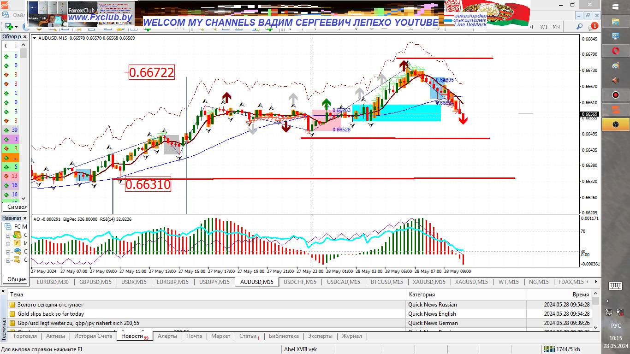Select the FC M root icon in Navigator
This screenshot has height=354, width=630.
8,226
